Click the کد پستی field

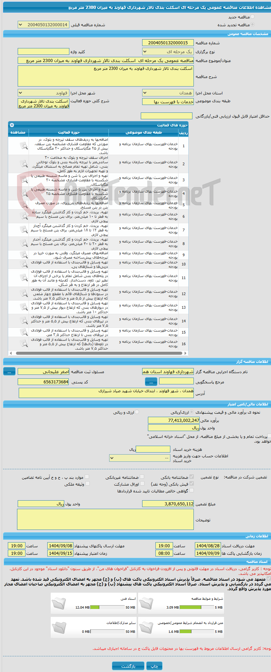(x=44, y=382)
